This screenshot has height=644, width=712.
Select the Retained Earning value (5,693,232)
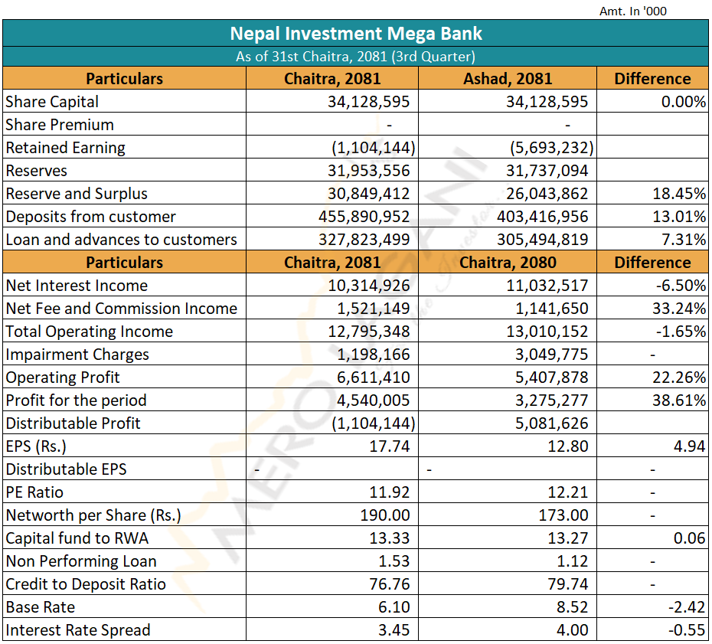pyautogui.click(x=551, y=148)
